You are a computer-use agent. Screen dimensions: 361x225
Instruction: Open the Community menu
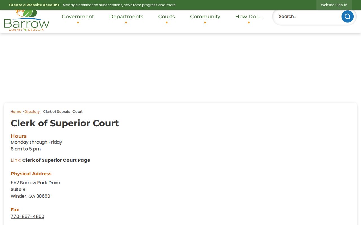point(205,17)
